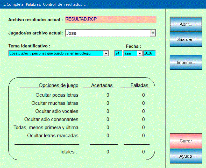Click the day field showing 24
The height and width of the screenshot is (168, 206).
118,53
